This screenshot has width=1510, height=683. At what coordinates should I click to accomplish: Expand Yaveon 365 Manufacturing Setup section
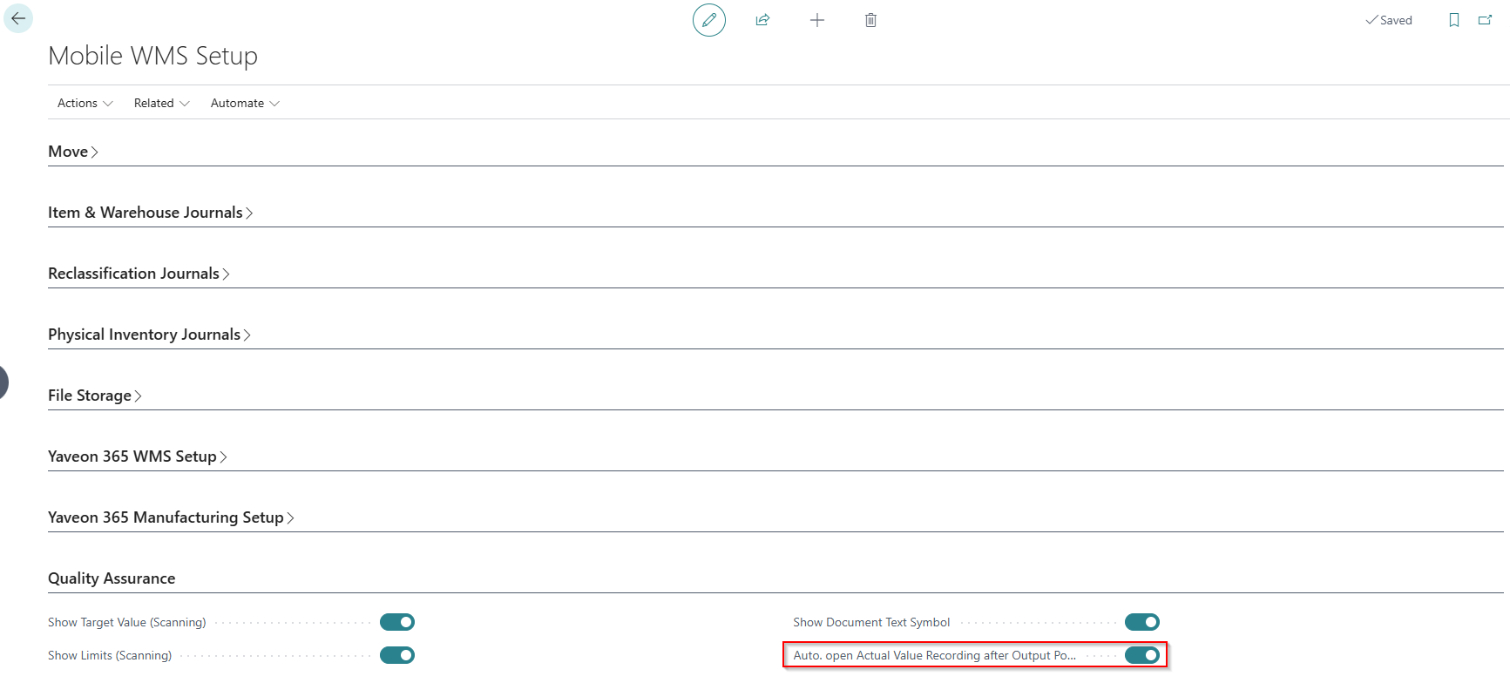tap(172, 517)
